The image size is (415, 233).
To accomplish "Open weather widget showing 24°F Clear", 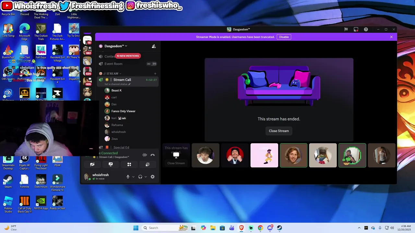I will click(x=10, y=228).
